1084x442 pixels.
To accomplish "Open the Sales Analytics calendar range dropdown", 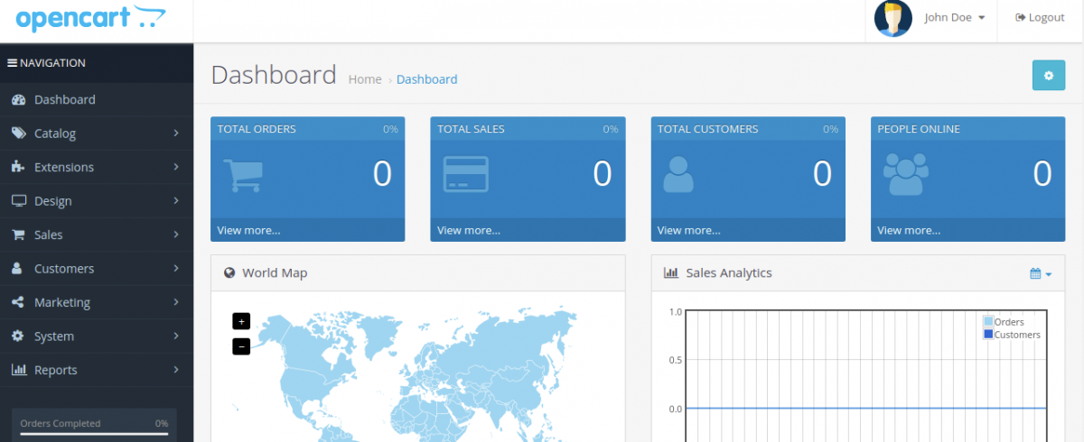I will (x=1041, y=273).
